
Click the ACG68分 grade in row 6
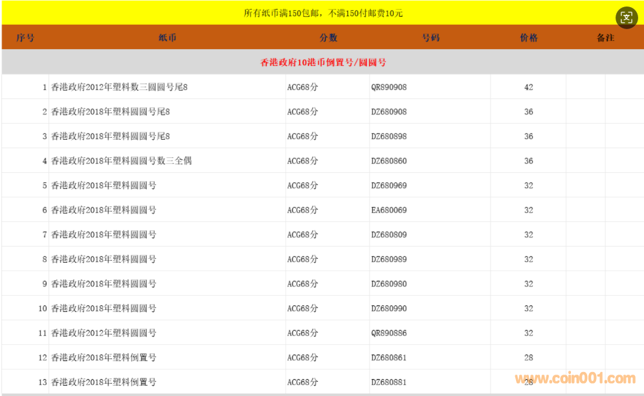click(x=303, y=210)
